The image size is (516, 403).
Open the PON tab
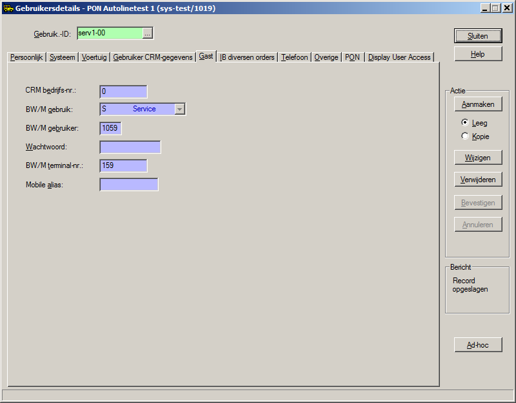(352, 57)
